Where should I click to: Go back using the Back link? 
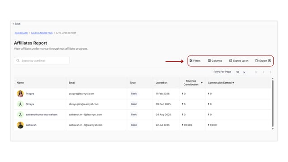coord(17,24)
